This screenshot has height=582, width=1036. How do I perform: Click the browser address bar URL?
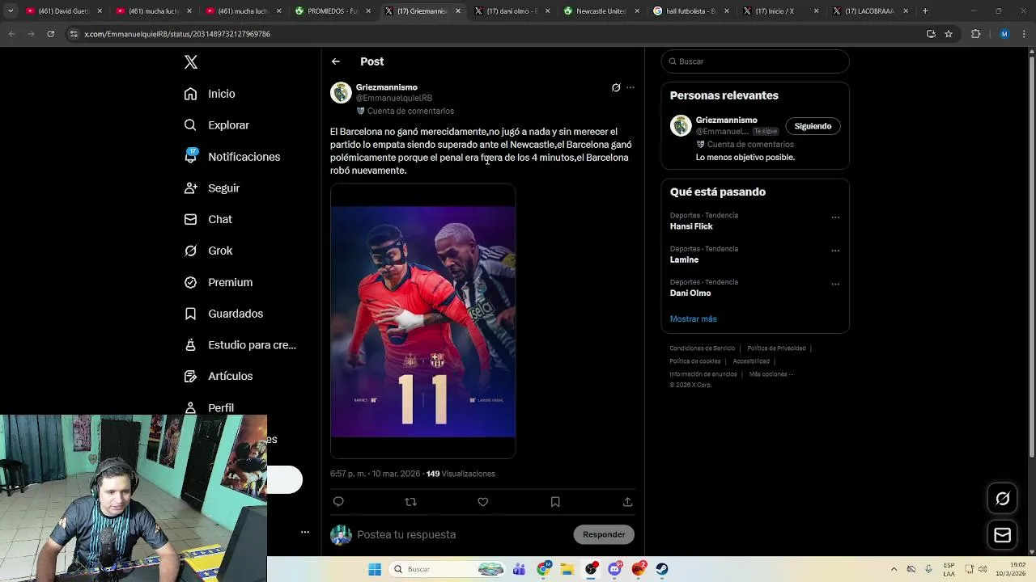(x=177, y=34)
